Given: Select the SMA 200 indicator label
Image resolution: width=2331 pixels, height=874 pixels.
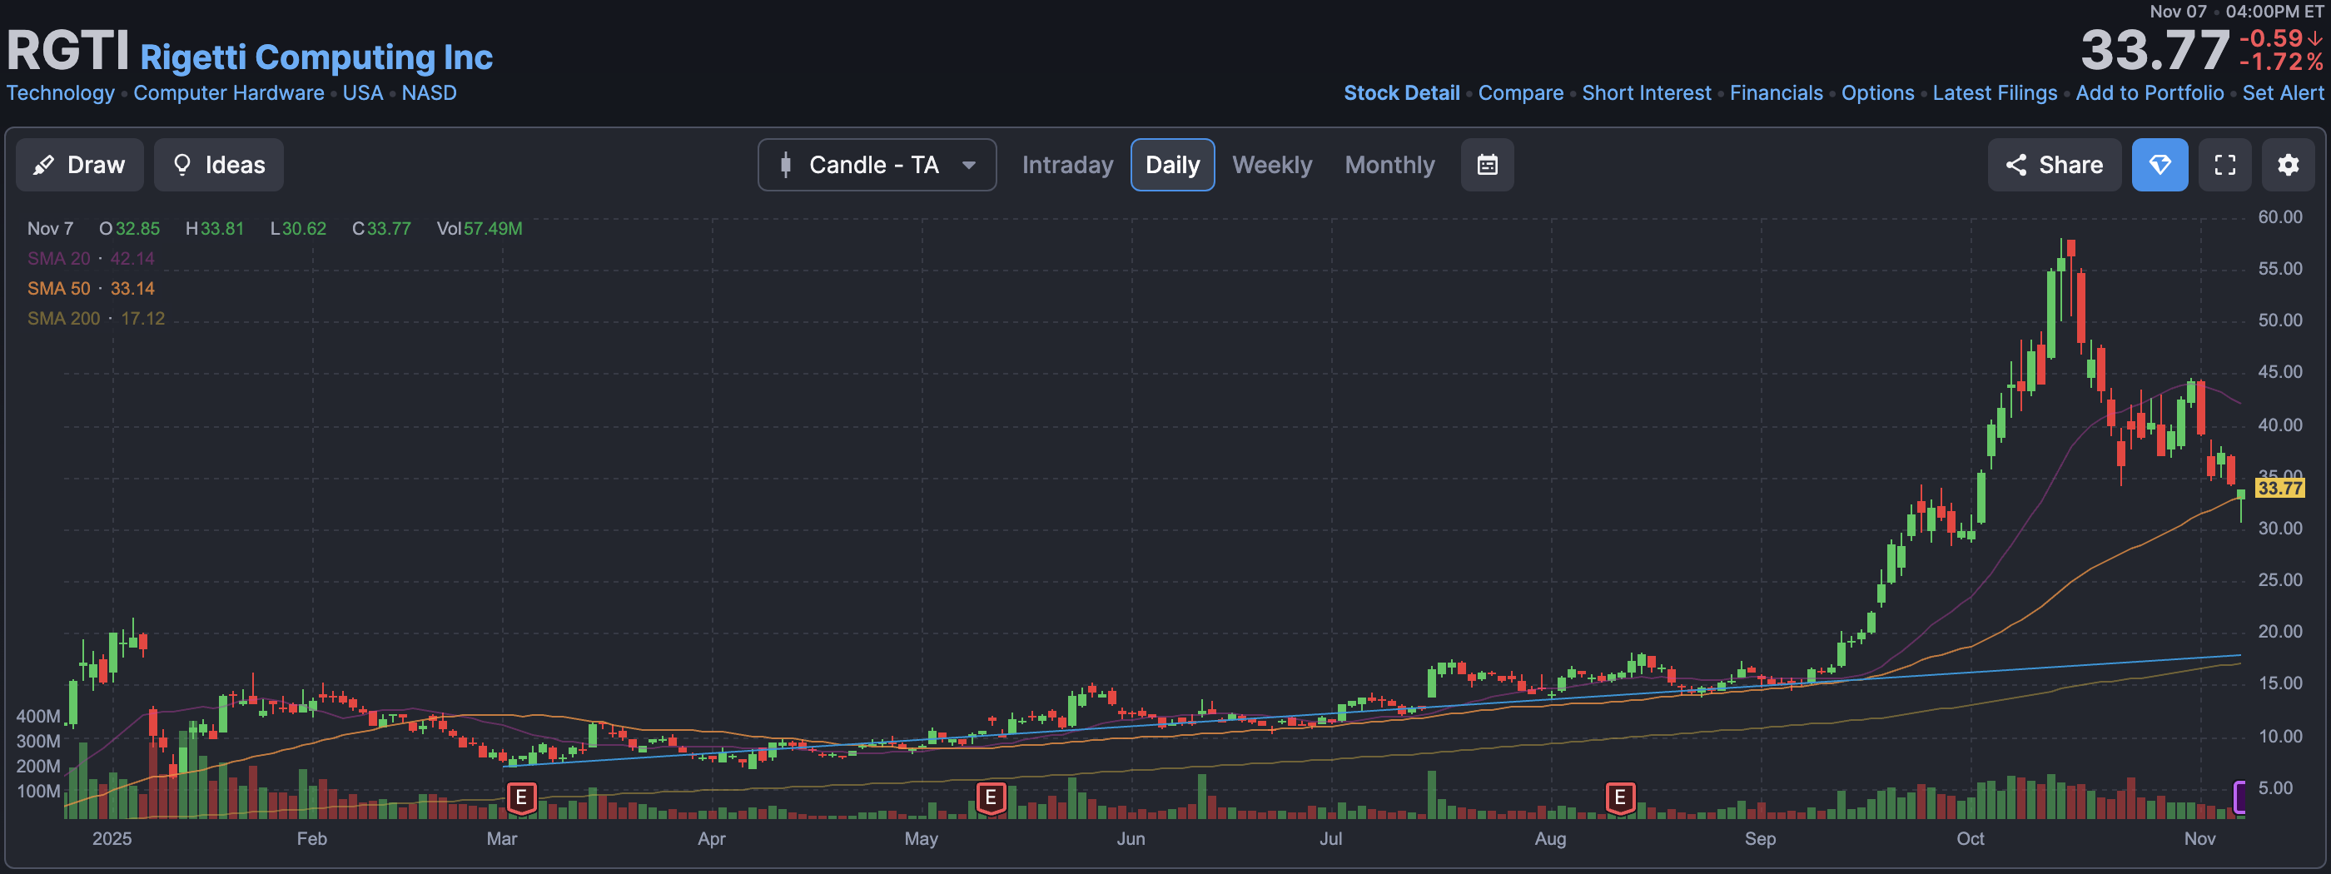Looking at the screenshot, I should pos(63,319).
